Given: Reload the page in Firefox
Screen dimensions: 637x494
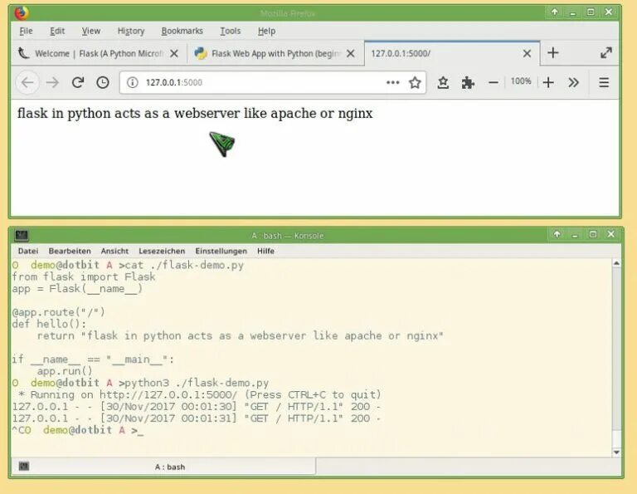Looking at the screenshot, I should tap(78, 82).
